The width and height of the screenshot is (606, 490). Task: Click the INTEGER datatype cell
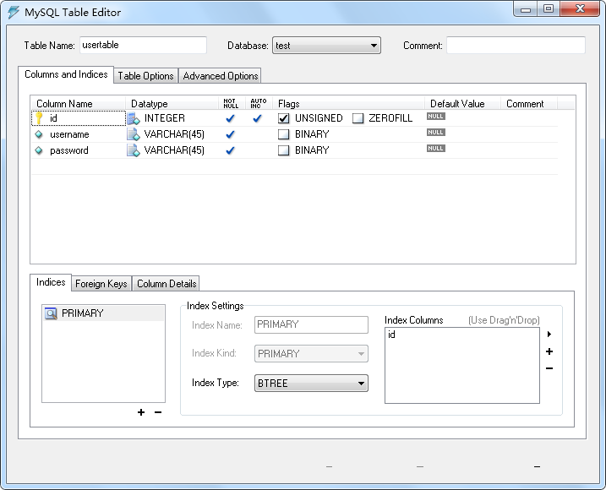172,118
